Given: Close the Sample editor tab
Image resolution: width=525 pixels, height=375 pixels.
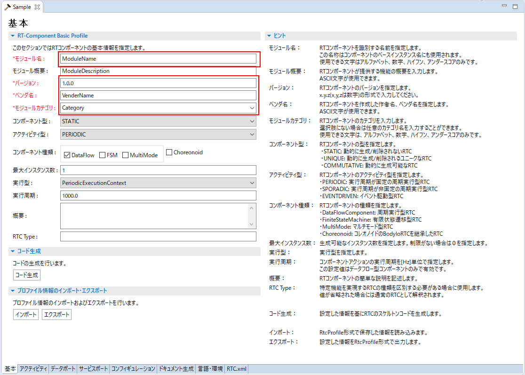Looking at the screenshot, I should pos(37,7).
